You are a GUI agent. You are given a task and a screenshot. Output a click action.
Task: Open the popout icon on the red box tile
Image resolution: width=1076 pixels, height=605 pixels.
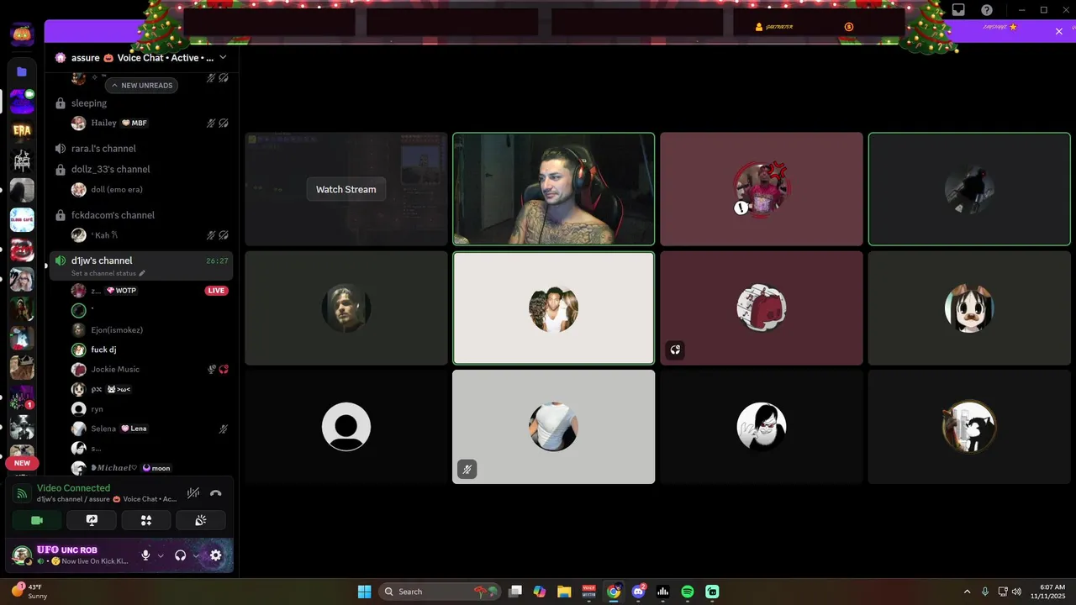(675, 350)
